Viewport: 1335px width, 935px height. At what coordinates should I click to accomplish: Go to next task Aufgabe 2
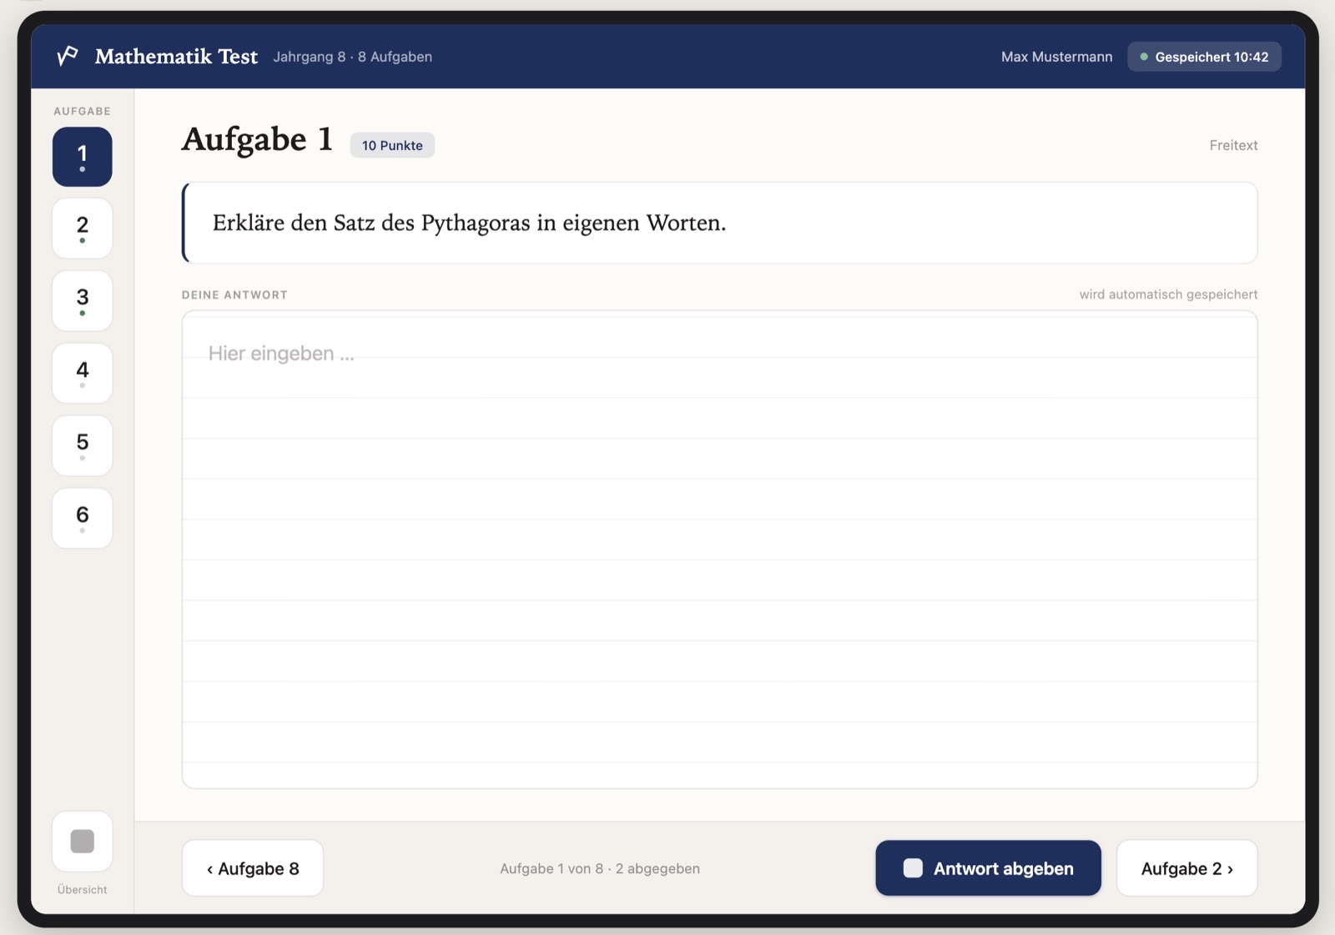pyautogui.click(x=1186, y=868)
